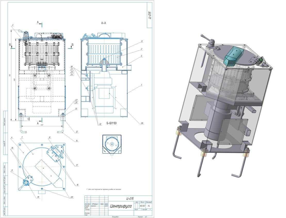Screen dimensions: 286x218
Task: Click the '460' width dimension
Action: click(42, 125)
